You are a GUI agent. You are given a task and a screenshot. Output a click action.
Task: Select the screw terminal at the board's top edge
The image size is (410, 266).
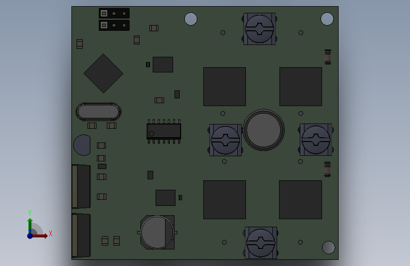coord(260,29)
